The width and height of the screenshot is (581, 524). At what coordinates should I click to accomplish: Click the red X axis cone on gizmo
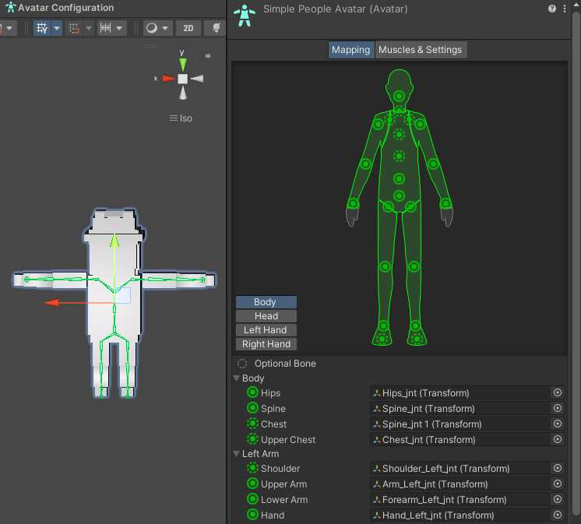click(x=168, y=79)
